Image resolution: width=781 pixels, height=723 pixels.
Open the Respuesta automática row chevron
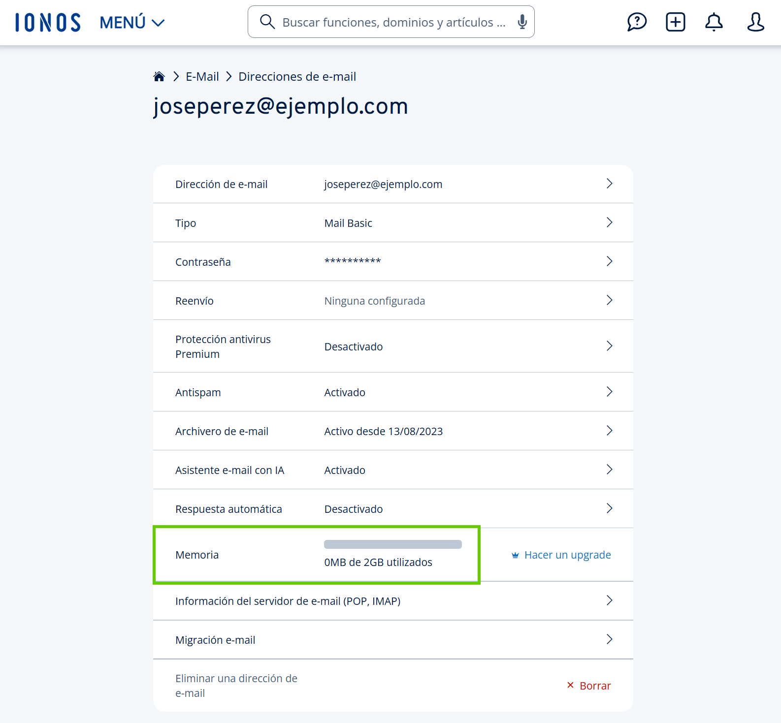(x=610, y=508)
